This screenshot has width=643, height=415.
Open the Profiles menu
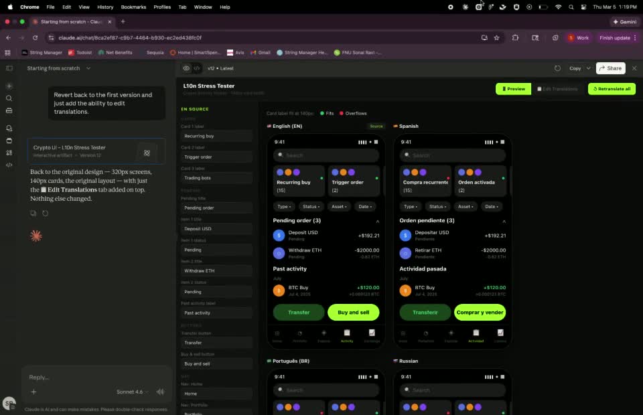(x=162, y=7)
